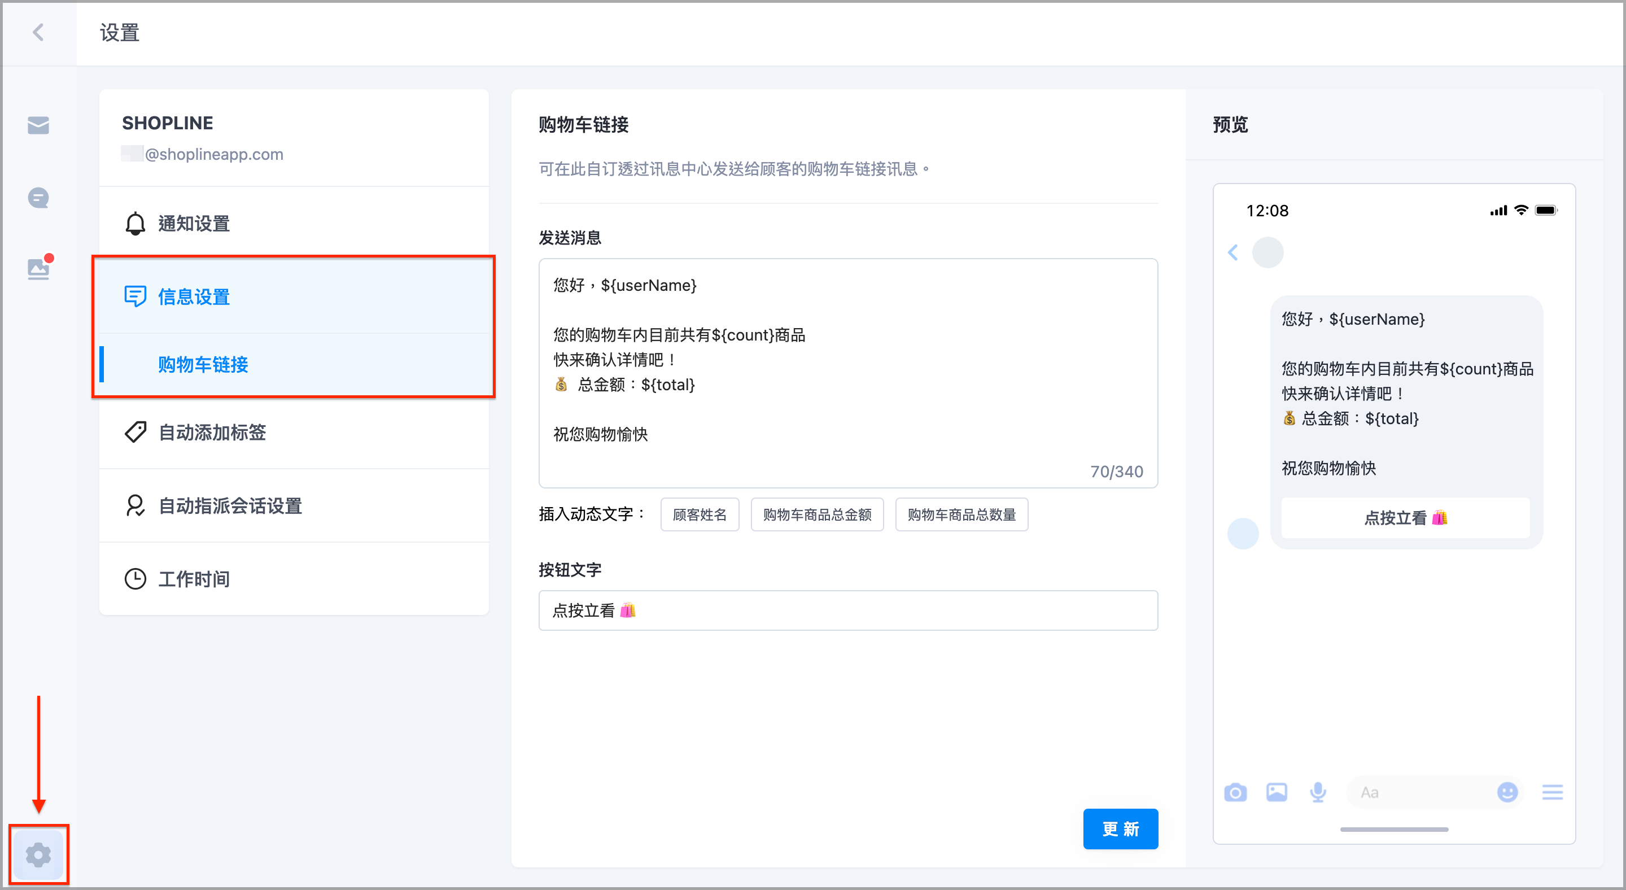Click the 按钮文字 input field
1626x890 pixels.
[x=847, y=610]
